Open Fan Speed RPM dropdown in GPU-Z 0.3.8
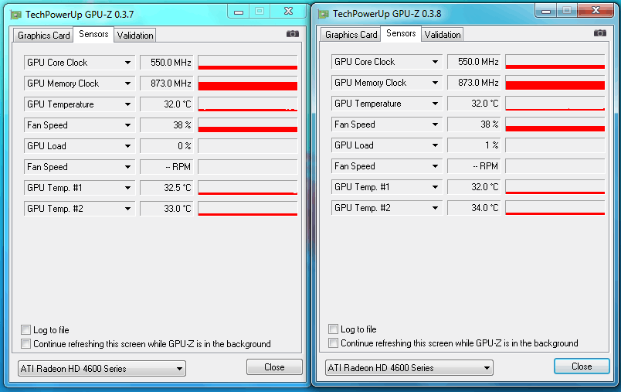 pyautogui.click(x=386, y=166)
